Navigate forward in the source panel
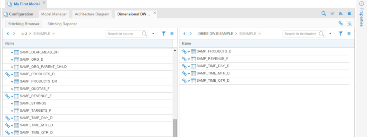Image resolution: width=367 pixels, height=137 pixels. (x=14, y=34)
